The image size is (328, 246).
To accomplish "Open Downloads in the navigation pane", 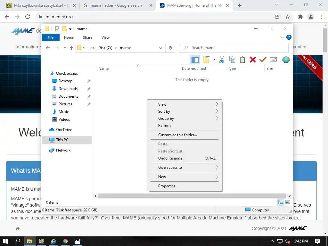I will 68,89.
